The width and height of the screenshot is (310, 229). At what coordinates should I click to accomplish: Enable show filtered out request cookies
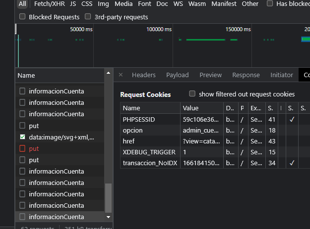coord(192,93)
